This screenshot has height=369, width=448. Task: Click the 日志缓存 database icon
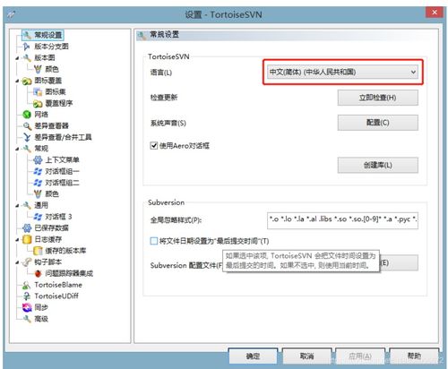27,239
